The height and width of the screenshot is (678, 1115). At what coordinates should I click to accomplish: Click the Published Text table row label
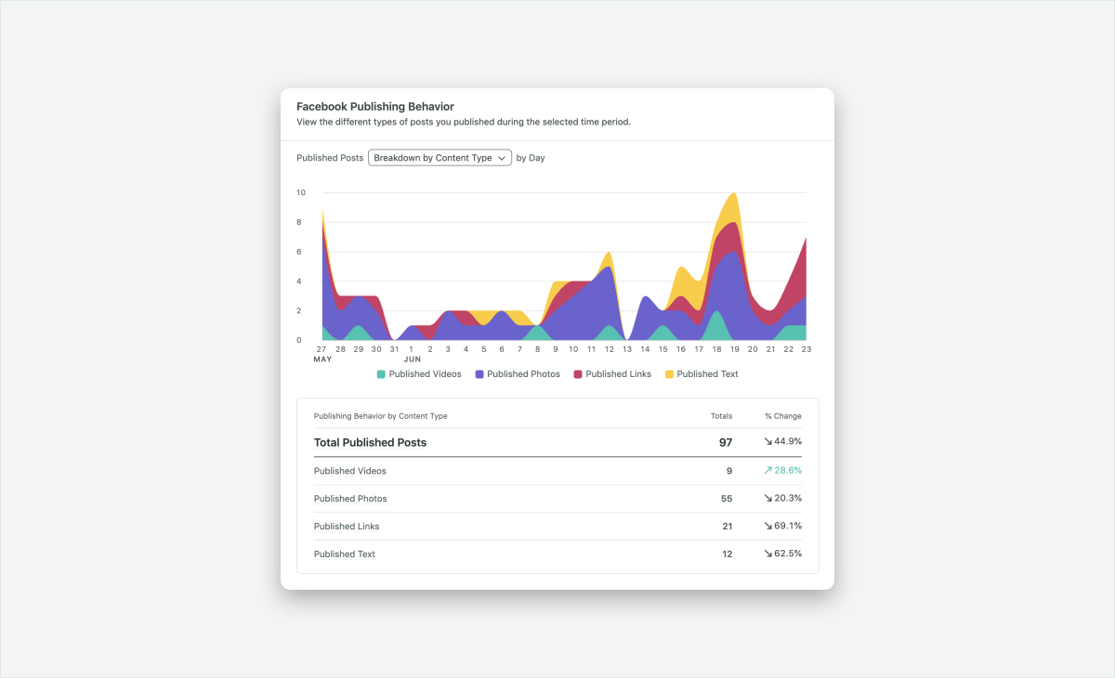pyautogui.click(x=345, y=554)
